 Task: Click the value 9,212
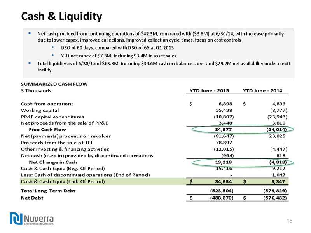[279, 169]
